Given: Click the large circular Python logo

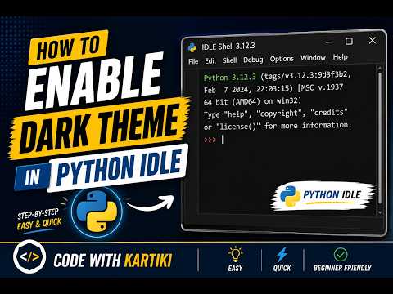Looking at the screenshot, I should coord(97,212).
